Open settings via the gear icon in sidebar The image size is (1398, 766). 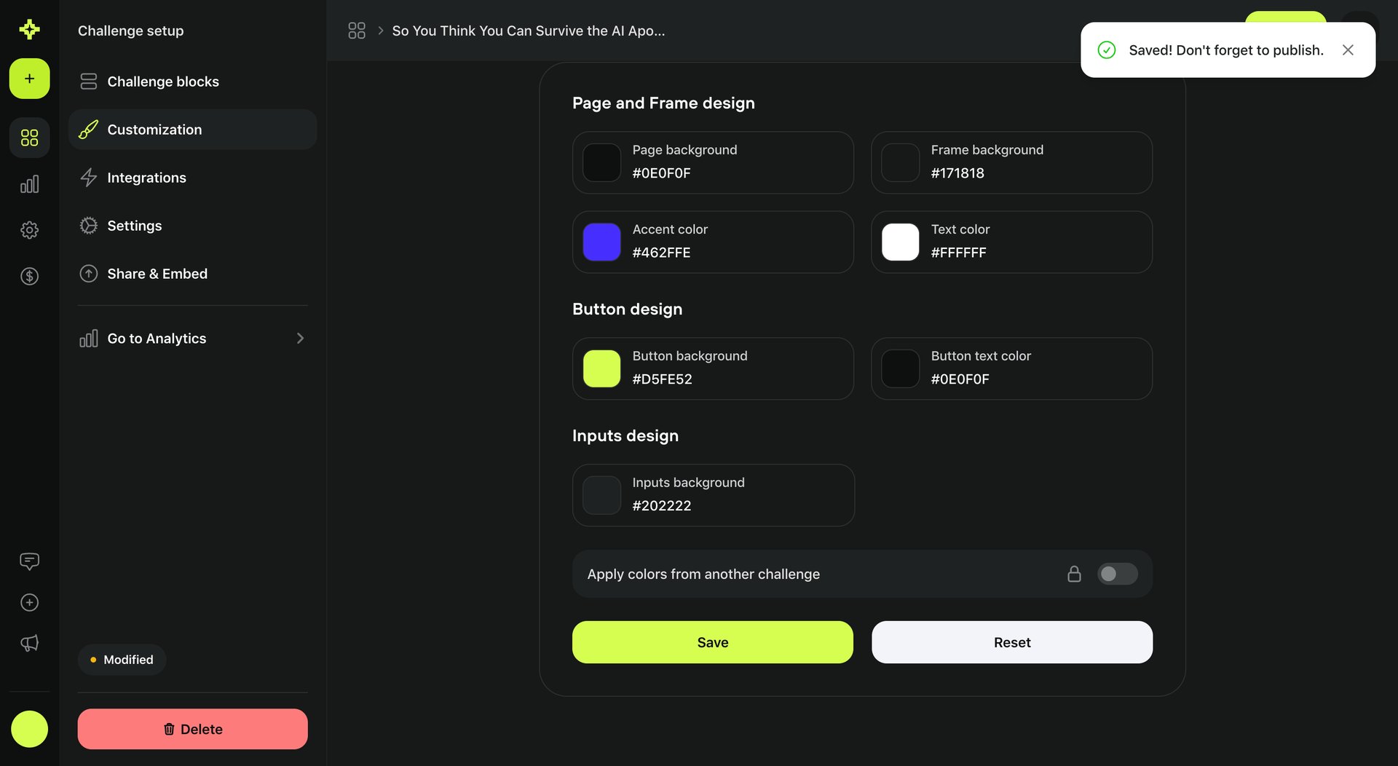29,229
